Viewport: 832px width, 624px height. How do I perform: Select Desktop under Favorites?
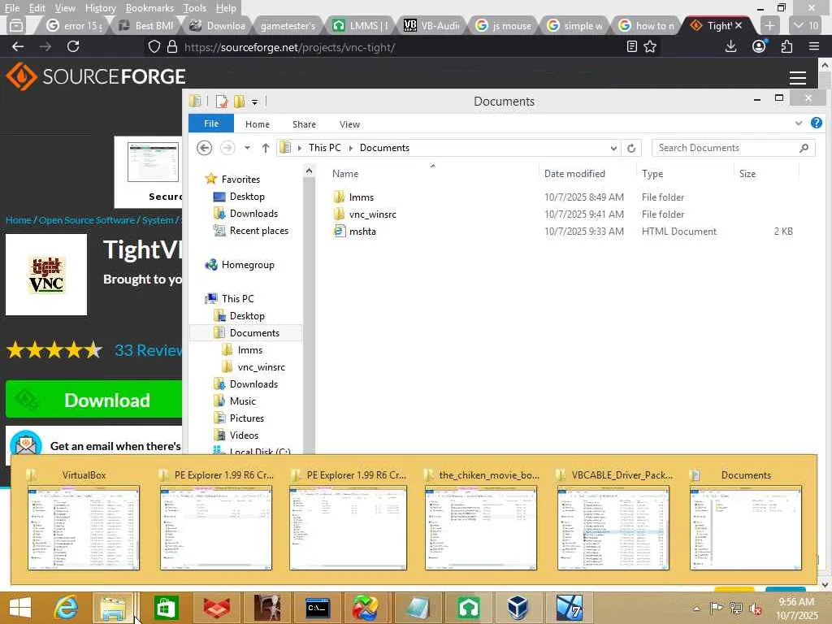click(247, 197)
